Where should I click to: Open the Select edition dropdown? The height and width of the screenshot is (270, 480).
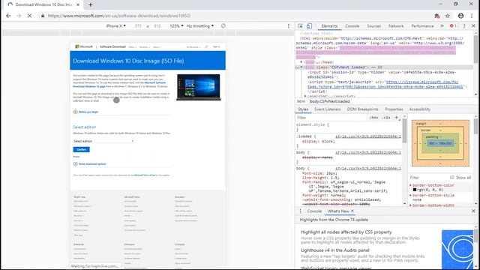point(103,141)
